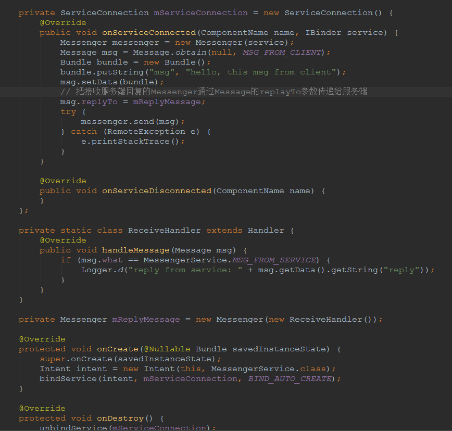Click mReplyMessage in the msg.replyTo assignment
This screenshot has width=452, height=431.
tap(167, 102)
